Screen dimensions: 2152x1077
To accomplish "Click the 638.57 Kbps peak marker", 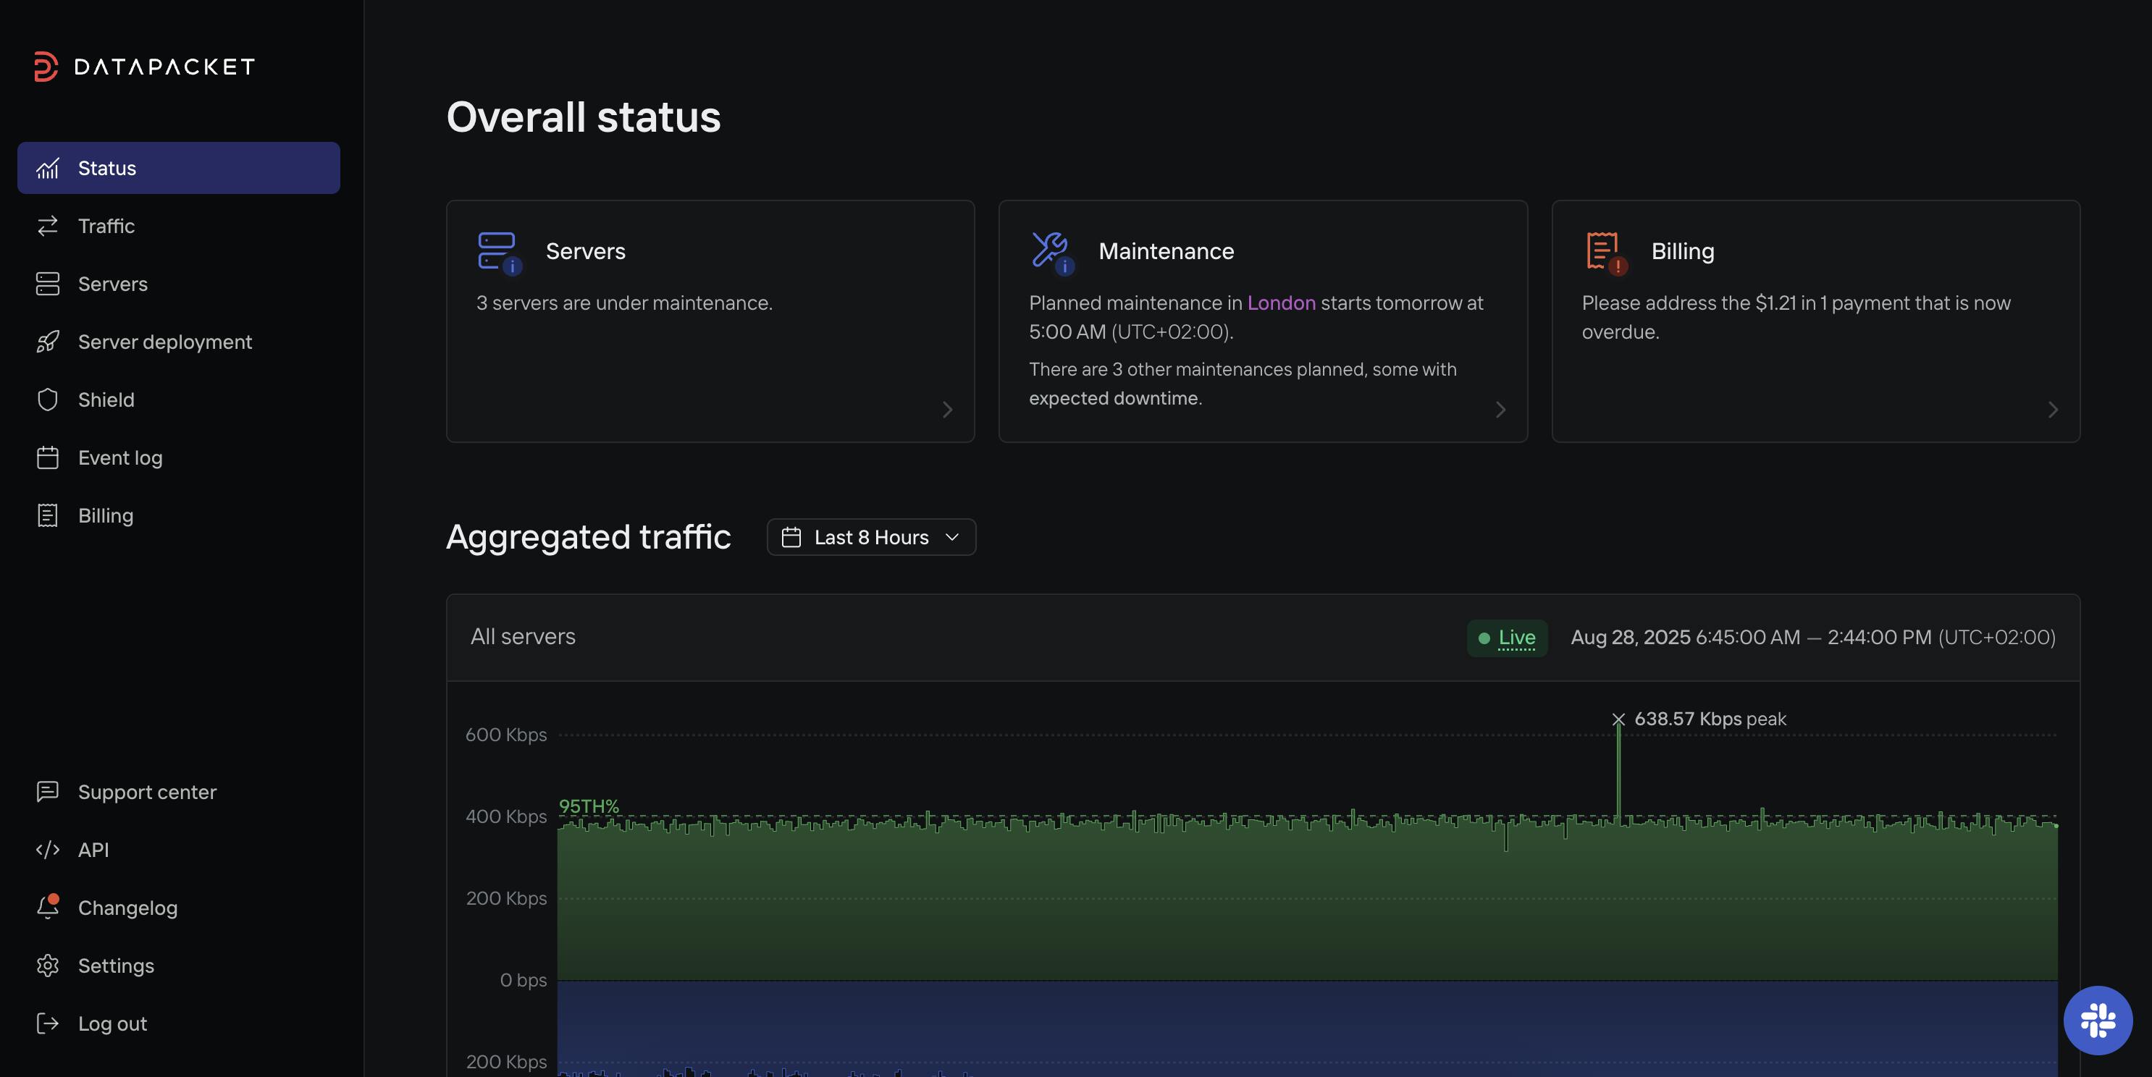I will 1618,719.
